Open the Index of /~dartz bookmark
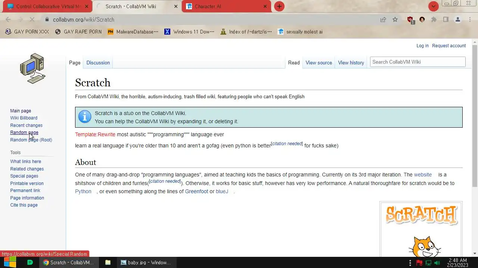 point(246,32)
